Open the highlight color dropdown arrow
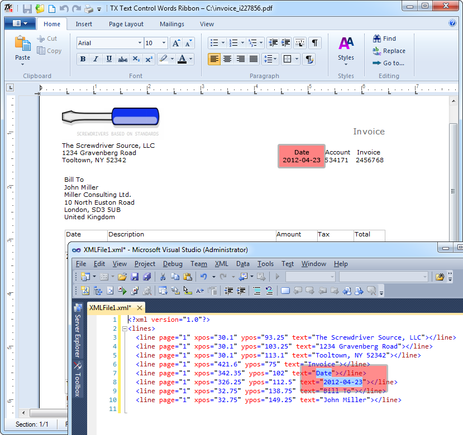This screenshot has width=463, height=435. click(x=172, y=59)
